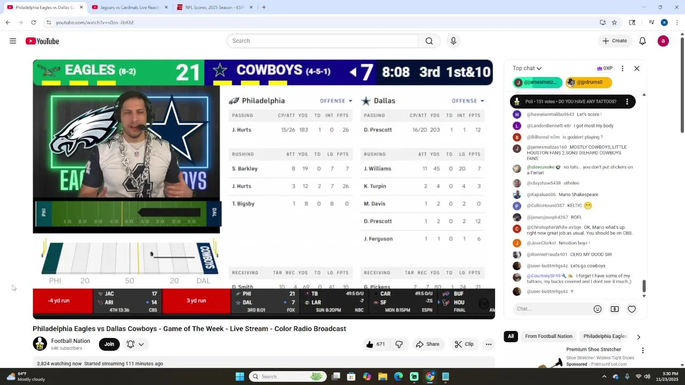Viewport: 685px width, 385px height.
Task: Open YouTube notifications bell
Action: (x=643, y=41)
